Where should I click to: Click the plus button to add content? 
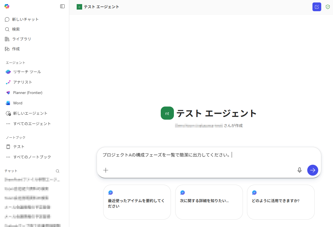tap(106, 170)
